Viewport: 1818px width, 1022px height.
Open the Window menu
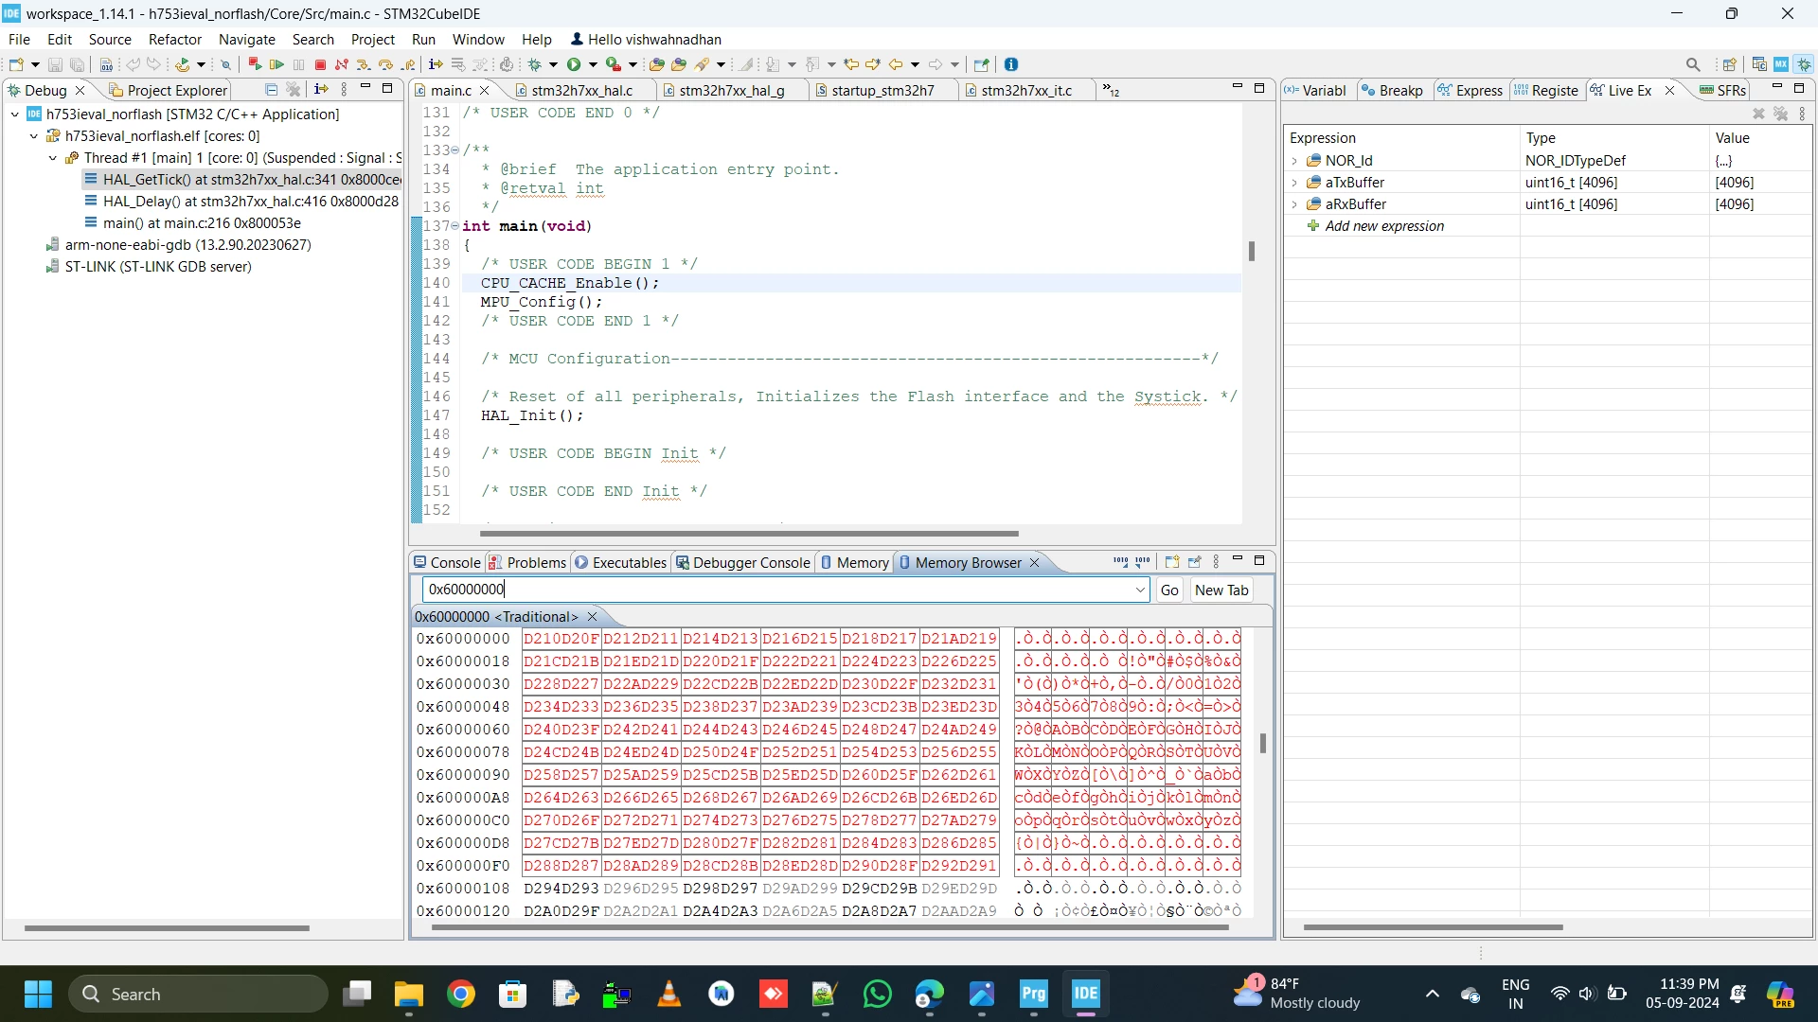click(478, 39)
